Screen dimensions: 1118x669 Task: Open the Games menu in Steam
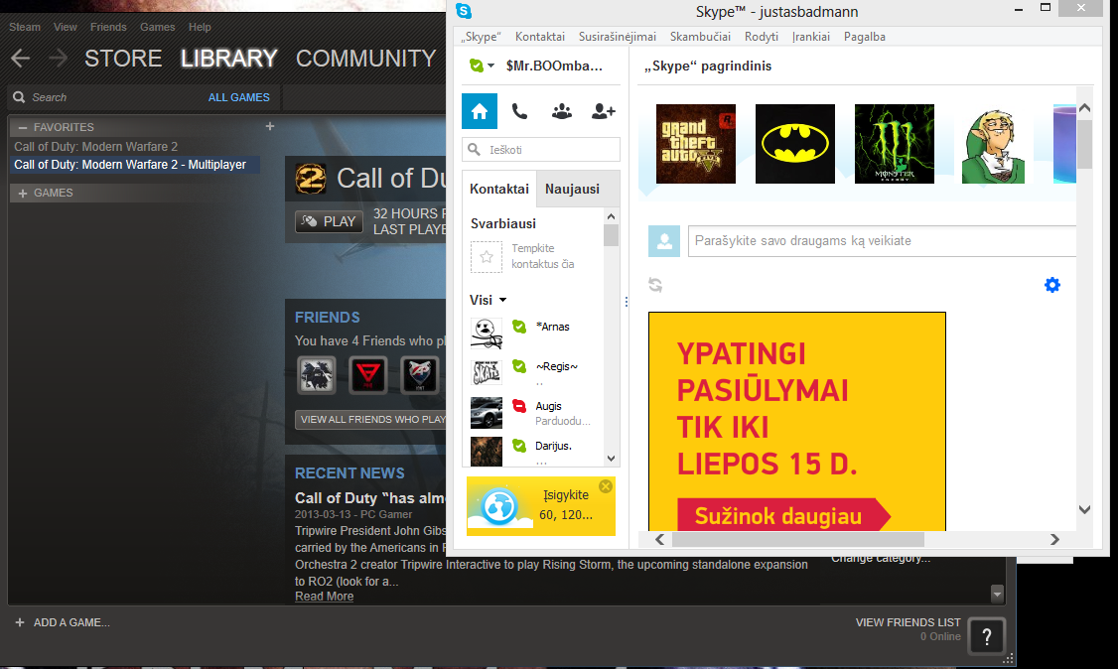pyautogui.click(x=158, y=27)
